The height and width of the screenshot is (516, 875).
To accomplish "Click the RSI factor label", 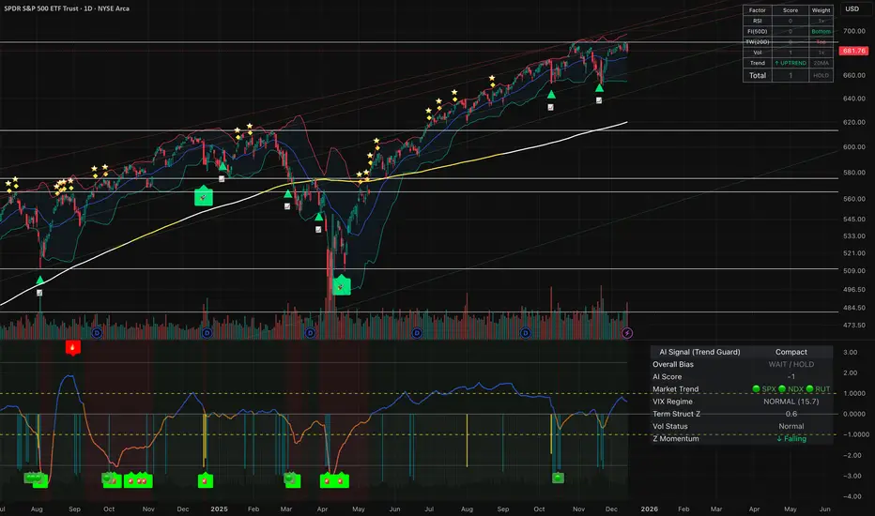I will coord(758,22).
